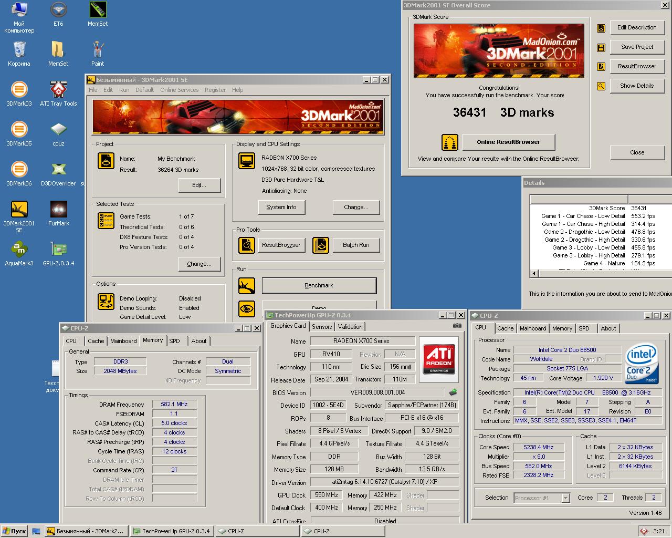Open the Start (Пуск) button
Image resolution: width=672 pixels, height=538 pixels.
(14, 531)
